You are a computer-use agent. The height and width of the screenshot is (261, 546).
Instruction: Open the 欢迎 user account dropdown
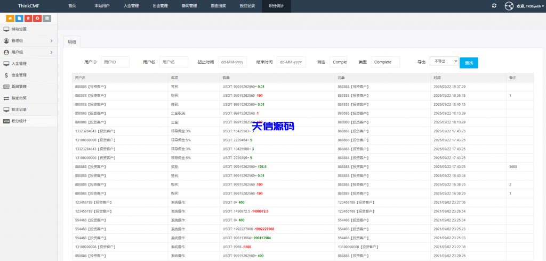(x=530, y=6)
